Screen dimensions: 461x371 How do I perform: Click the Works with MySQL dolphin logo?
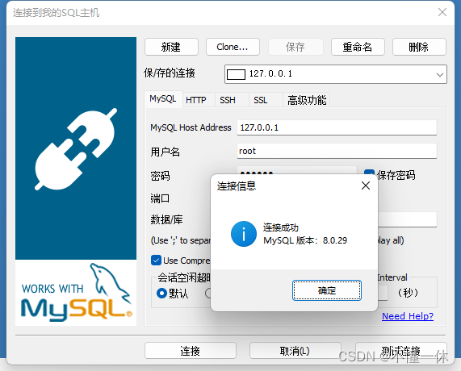tap(76, 293)
